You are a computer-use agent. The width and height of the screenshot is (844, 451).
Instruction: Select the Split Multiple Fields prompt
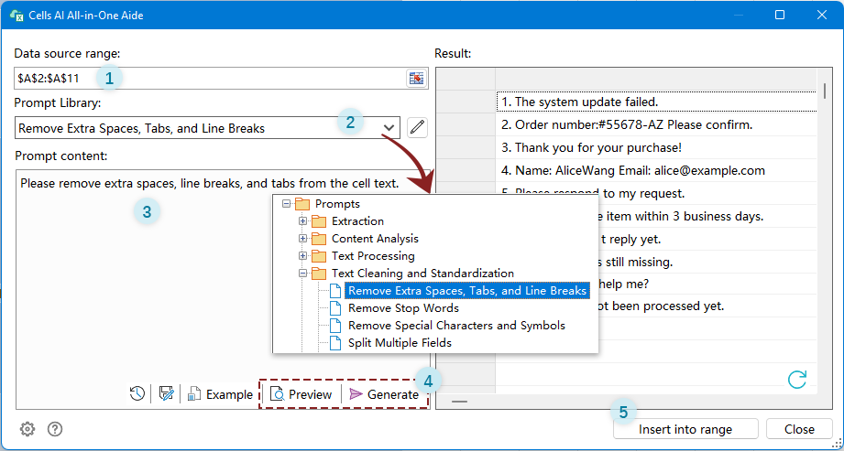[x=400, y=342]
